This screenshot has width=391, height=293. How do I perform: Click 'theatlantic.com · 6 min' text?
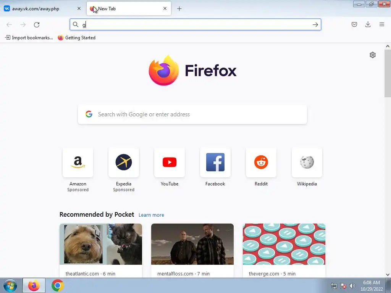click(90, 274)
